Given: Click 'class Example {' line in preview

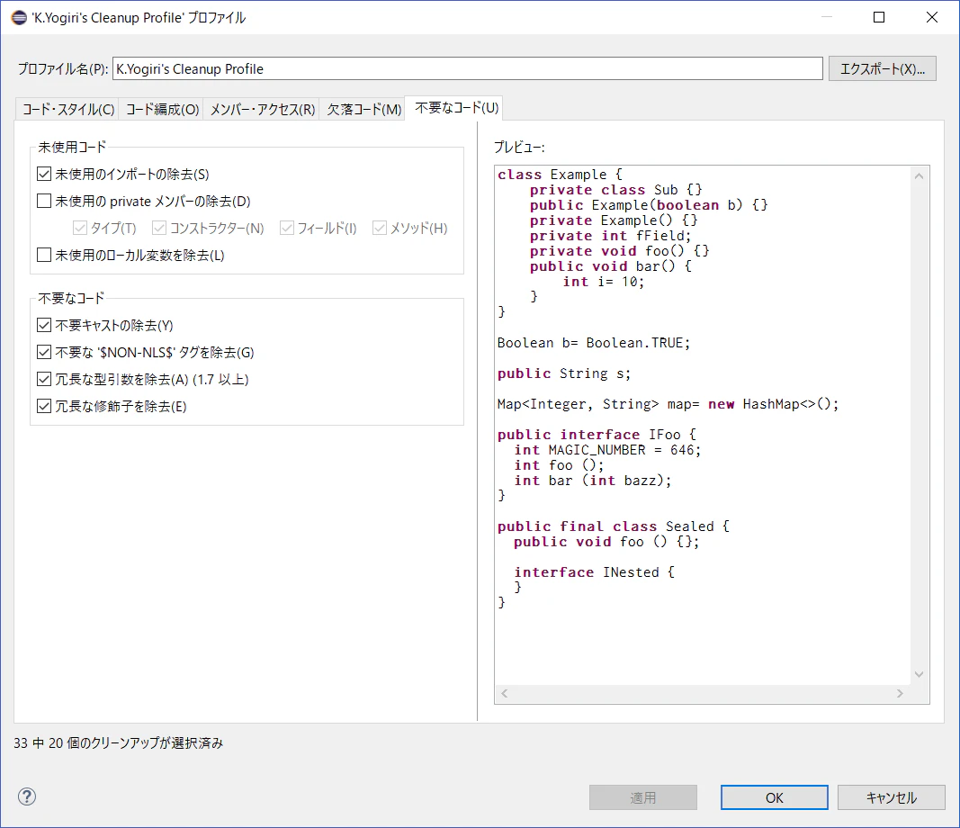Looking at the screenshot, I should (560, 175).
